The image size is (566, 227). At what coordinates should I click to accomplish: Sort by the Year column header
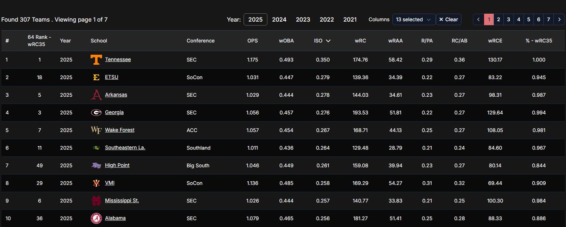tap(65, 41)
